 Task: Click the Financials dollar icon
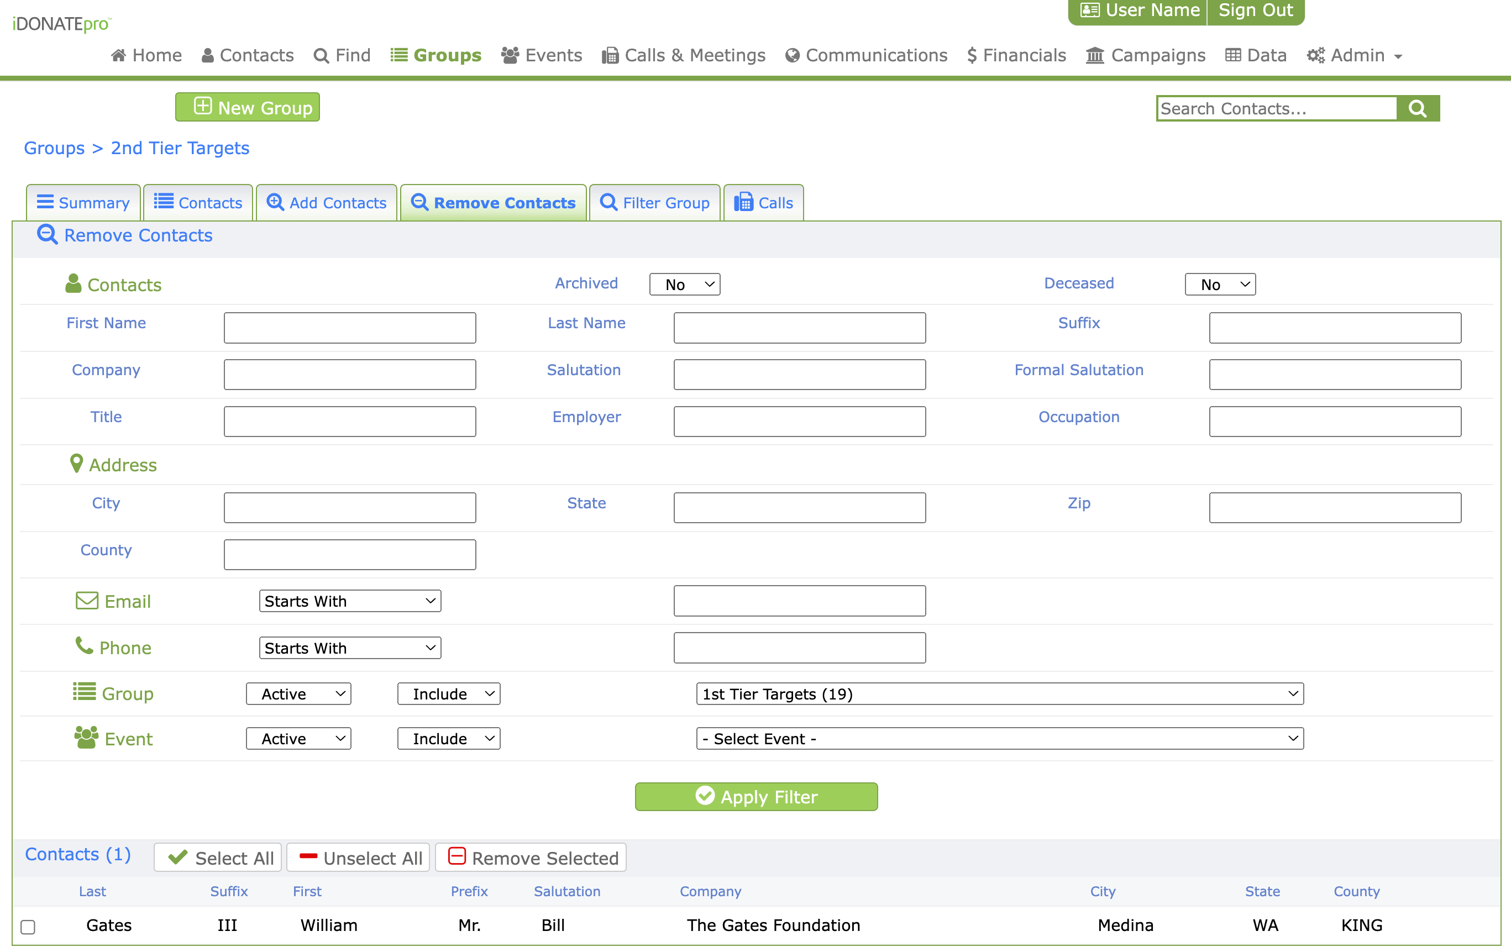(x=972, y=56)
